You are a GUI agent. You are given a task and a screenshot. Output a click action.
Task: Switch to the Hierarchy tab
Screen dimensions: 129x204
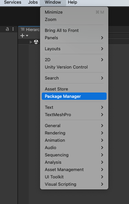point(30,29)
